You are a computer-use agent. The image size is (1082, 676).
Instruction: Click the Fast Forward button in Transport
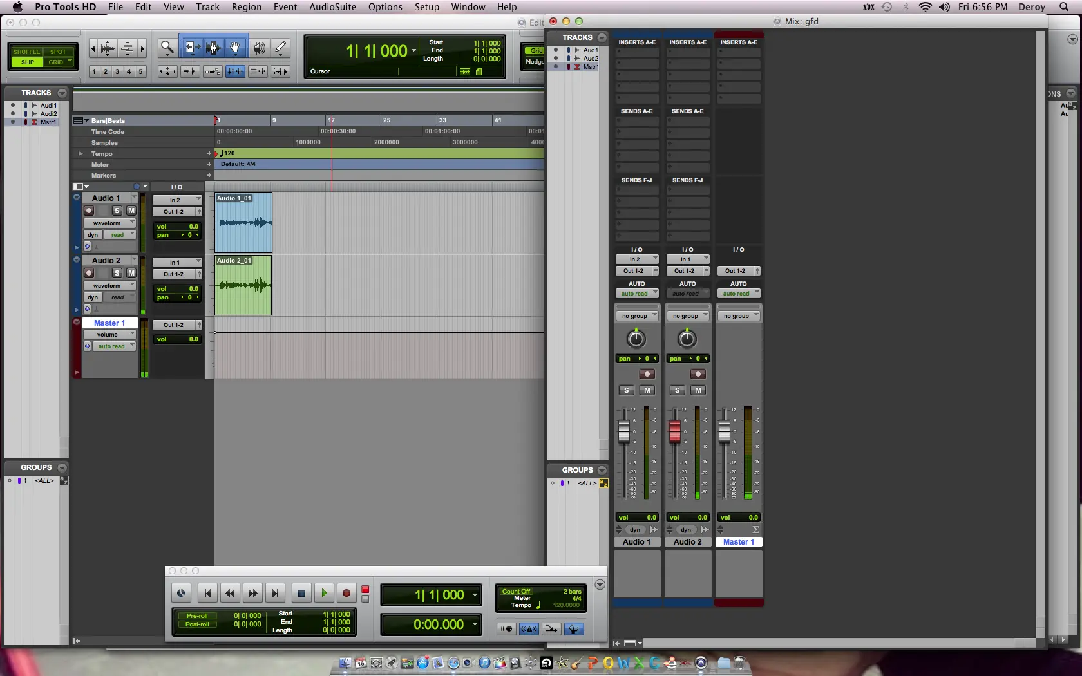[252, 593]
